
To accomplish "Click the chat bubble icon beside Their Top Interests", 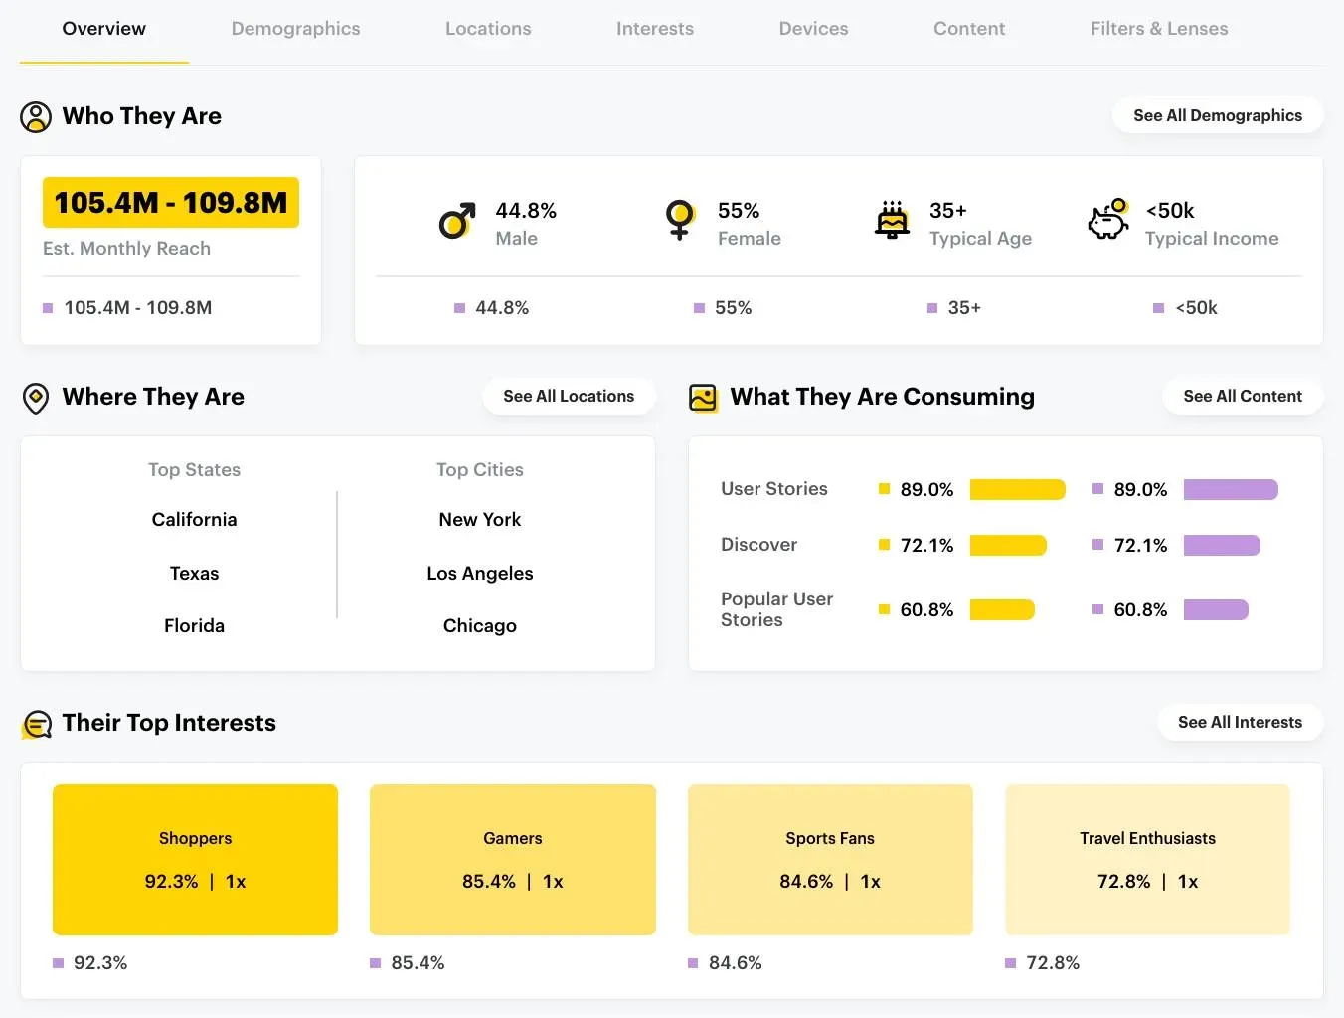I will (37, 725).
